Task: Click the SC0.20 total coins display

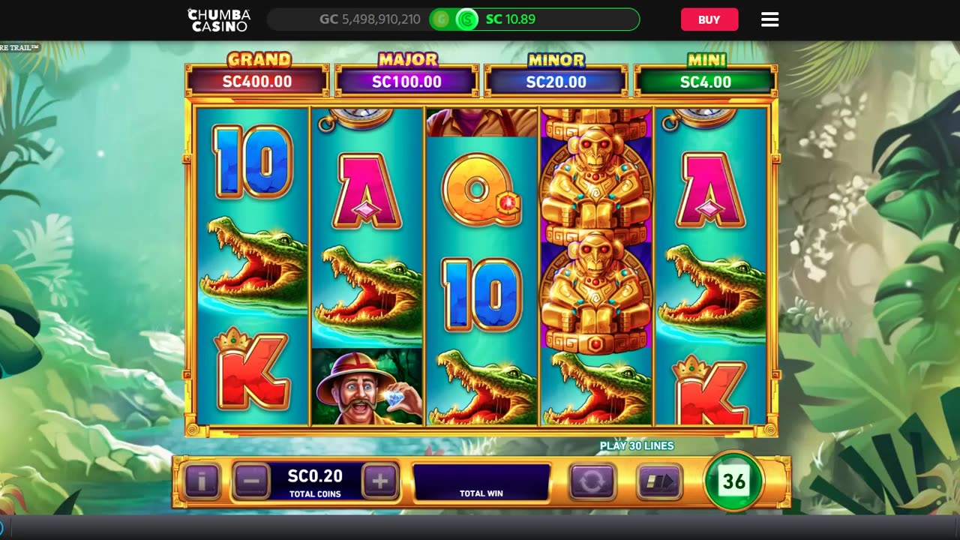Action: (315, 481)
